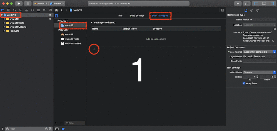Toggle the left navigator panel
This screenshot has width=277, height=131.
256,4
